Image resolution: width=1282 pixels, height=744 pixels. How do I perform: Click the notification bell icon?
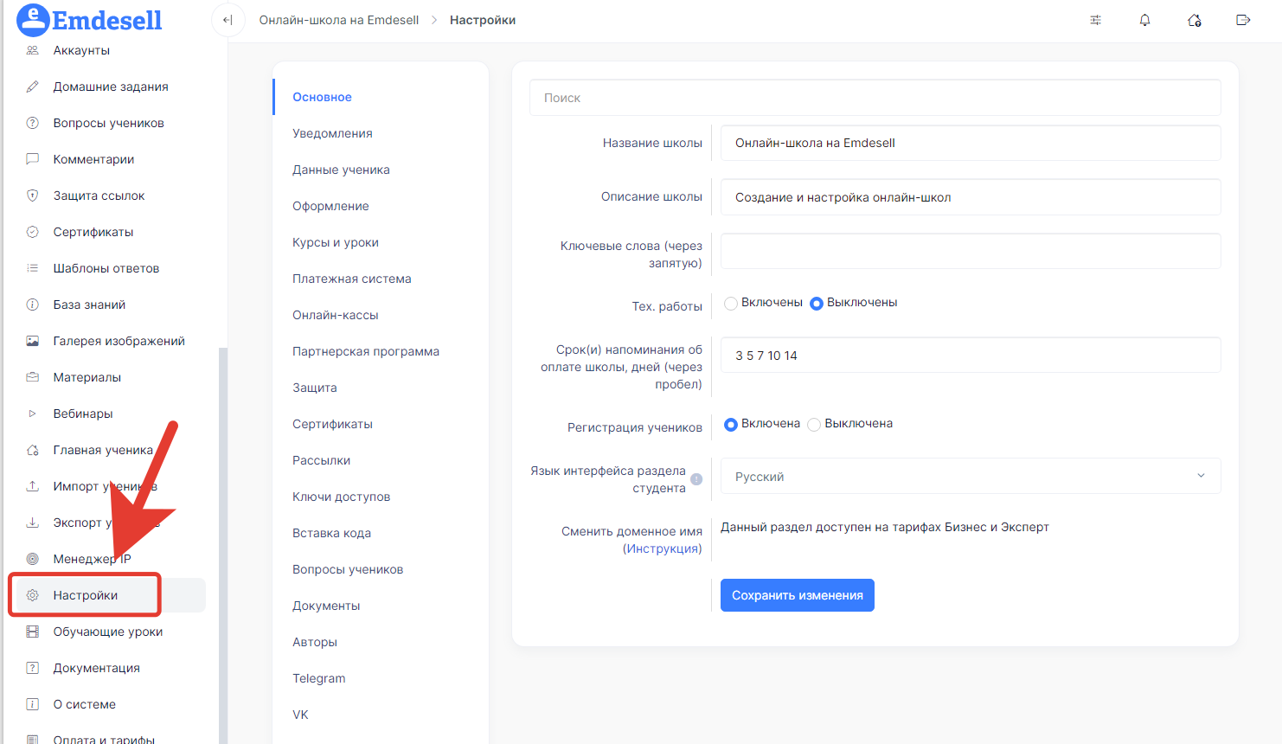(x=1144, y=20)
